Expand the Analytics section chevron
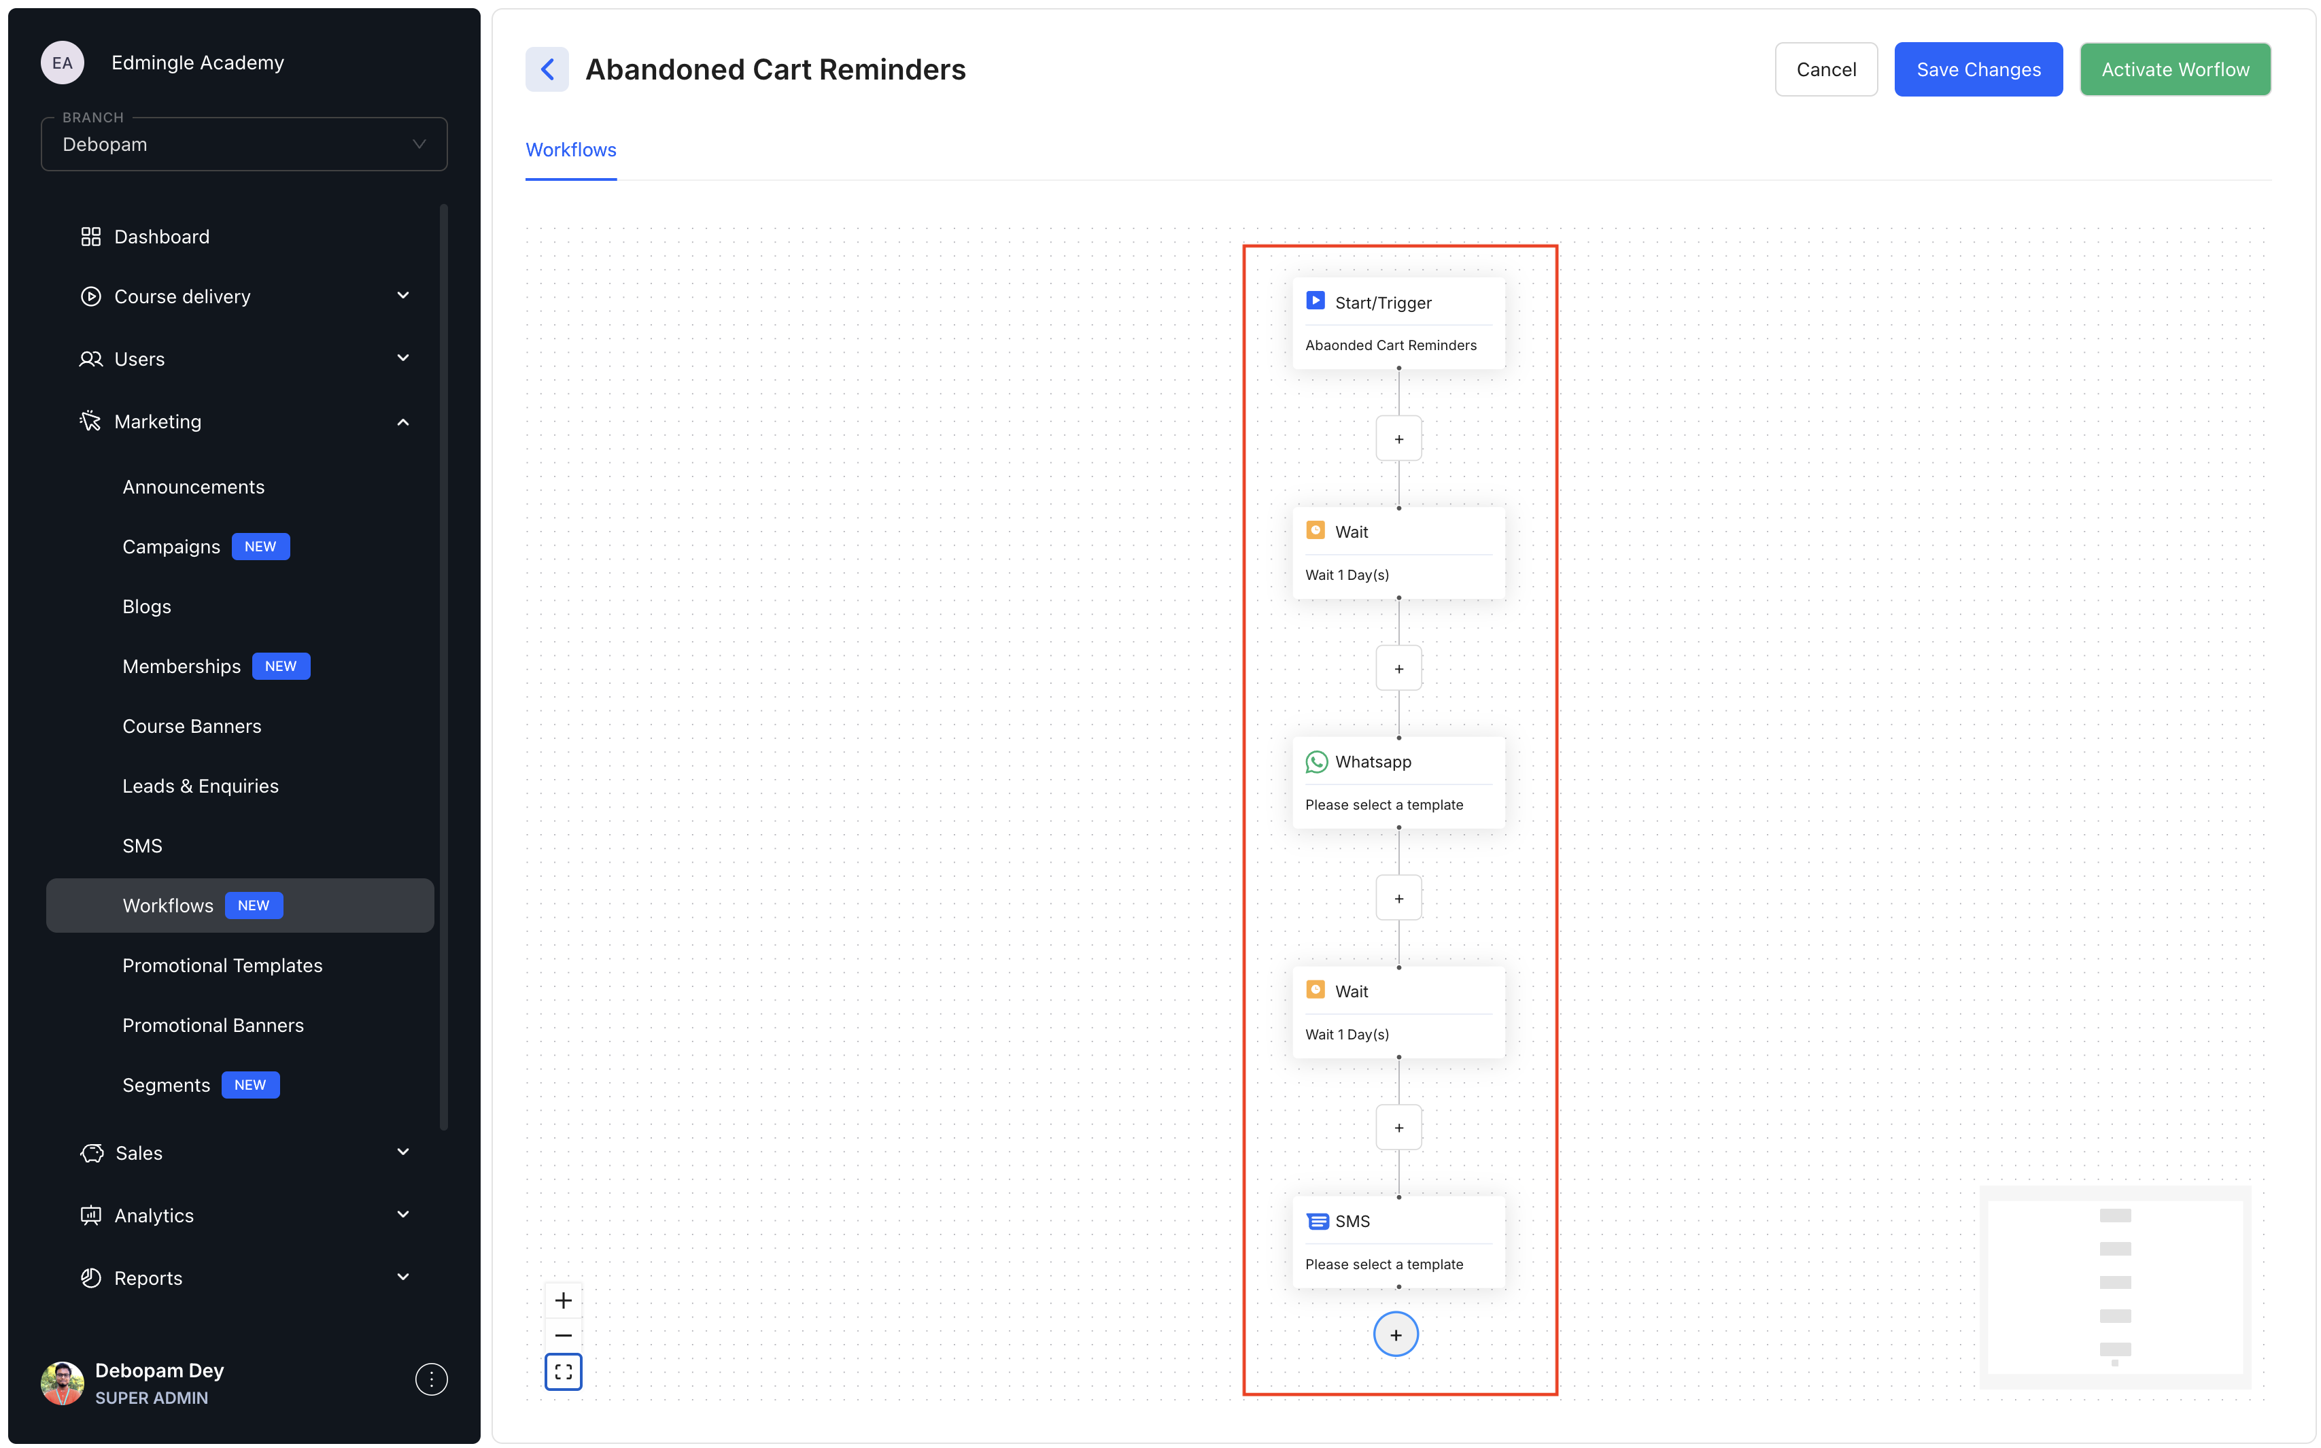 403,1213
